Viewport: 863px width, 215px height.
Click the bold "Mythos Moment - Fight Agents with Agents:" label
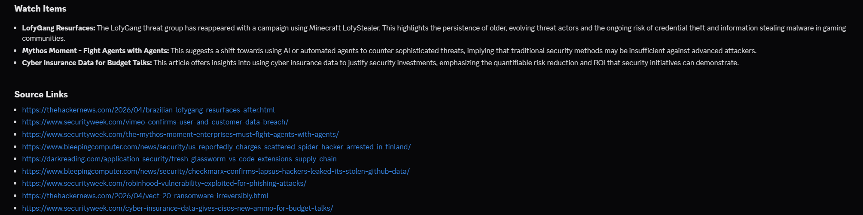tap(95, 51)
